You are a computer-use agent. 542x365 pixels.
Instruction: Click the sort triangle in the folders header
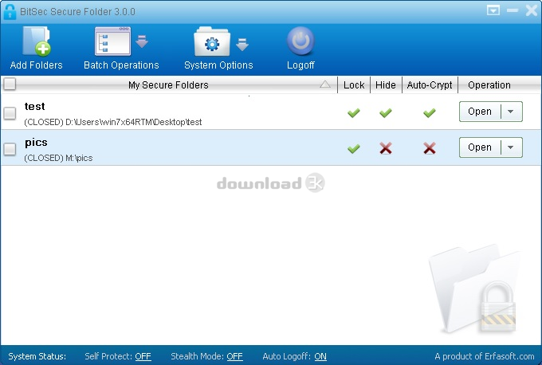[325, 84]
